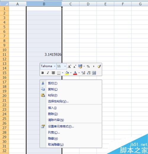Open the Tahoma font name dropdown
This screenshot has width=148, height=154.
pos(55,66)
